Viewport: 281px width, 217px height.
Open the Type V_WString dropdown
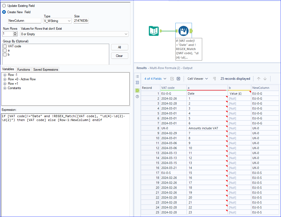(57, 21)
